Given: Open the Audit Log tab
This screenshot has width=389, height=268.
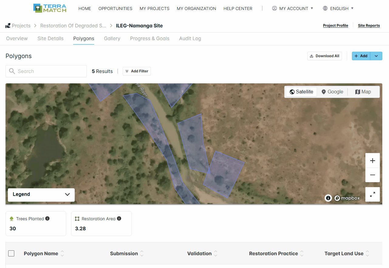Looking at the screenshot, I should pos(190,39).
